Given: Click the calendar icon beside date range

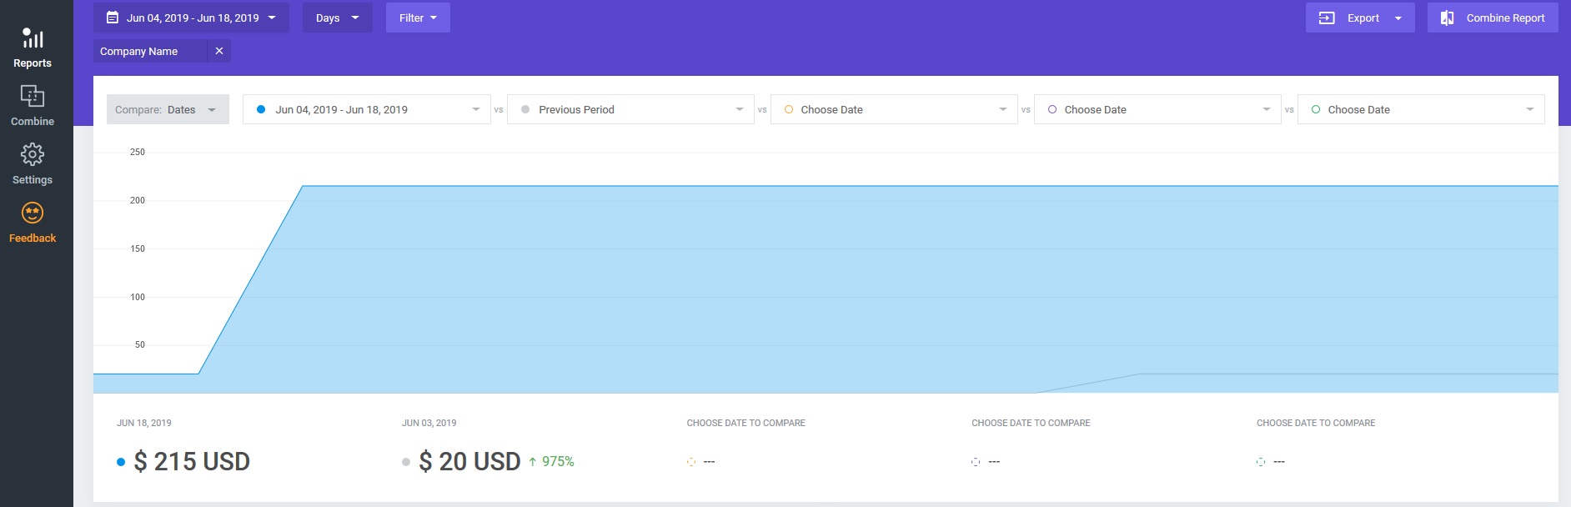Looking at the screenshot, I should [x=113, y=18].
